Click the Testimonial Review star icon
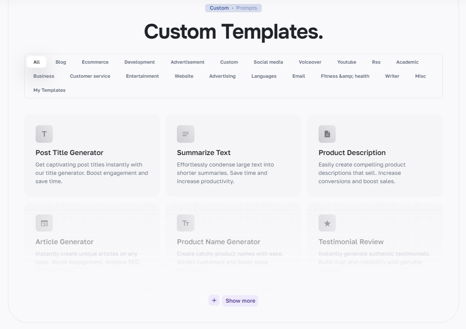 327,223
